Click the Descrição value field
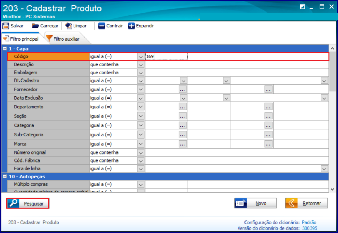 pos(237,65)
